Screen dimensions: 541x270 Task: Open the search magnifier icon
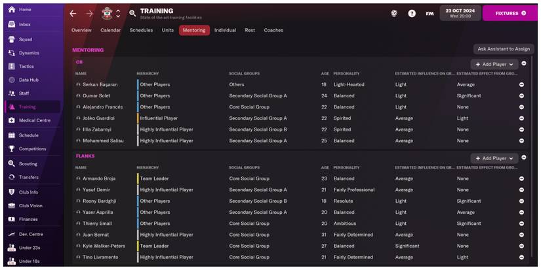[x=132, y=14]
